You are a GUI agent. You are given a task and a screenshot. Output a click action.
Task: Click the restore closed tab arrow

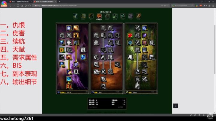(x=25, y=5)
